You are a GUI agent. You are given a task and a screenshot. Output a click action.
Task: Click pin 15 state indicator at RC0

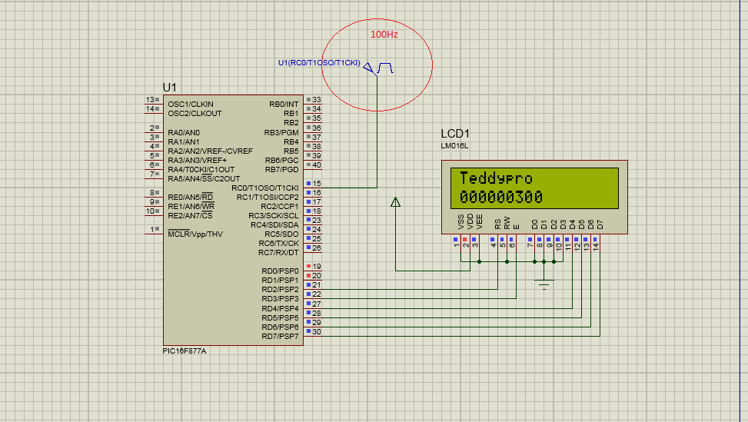tap(308, 183)
